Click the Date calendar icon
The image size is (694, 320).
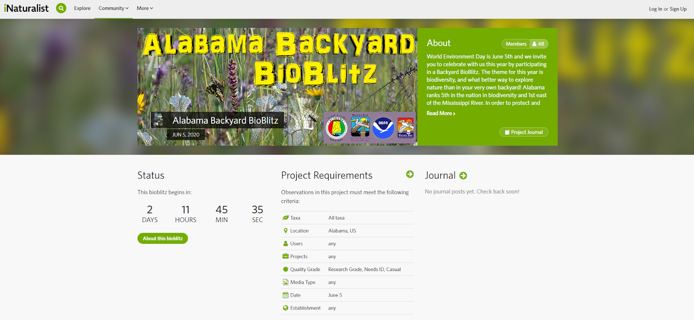click(x=285, y=295)
